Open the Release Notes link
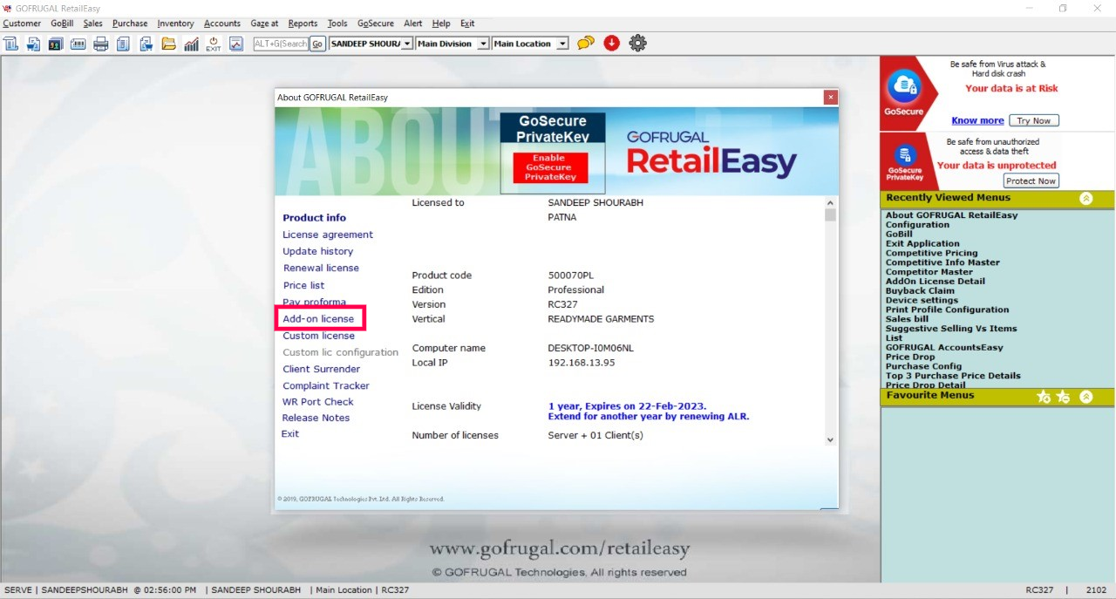Viewport: 1116px width, 599px height. pos(316,418)
